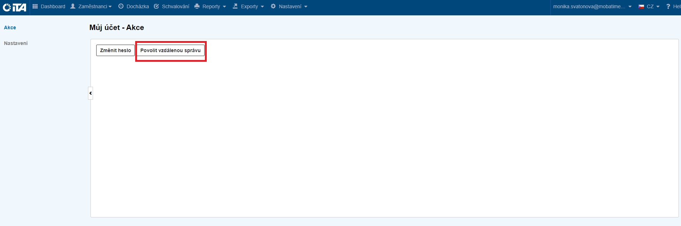This screenshot has height=226, width=681.
Task: Click the checkmark icon beside Schvalování
Action: [156, 6]
